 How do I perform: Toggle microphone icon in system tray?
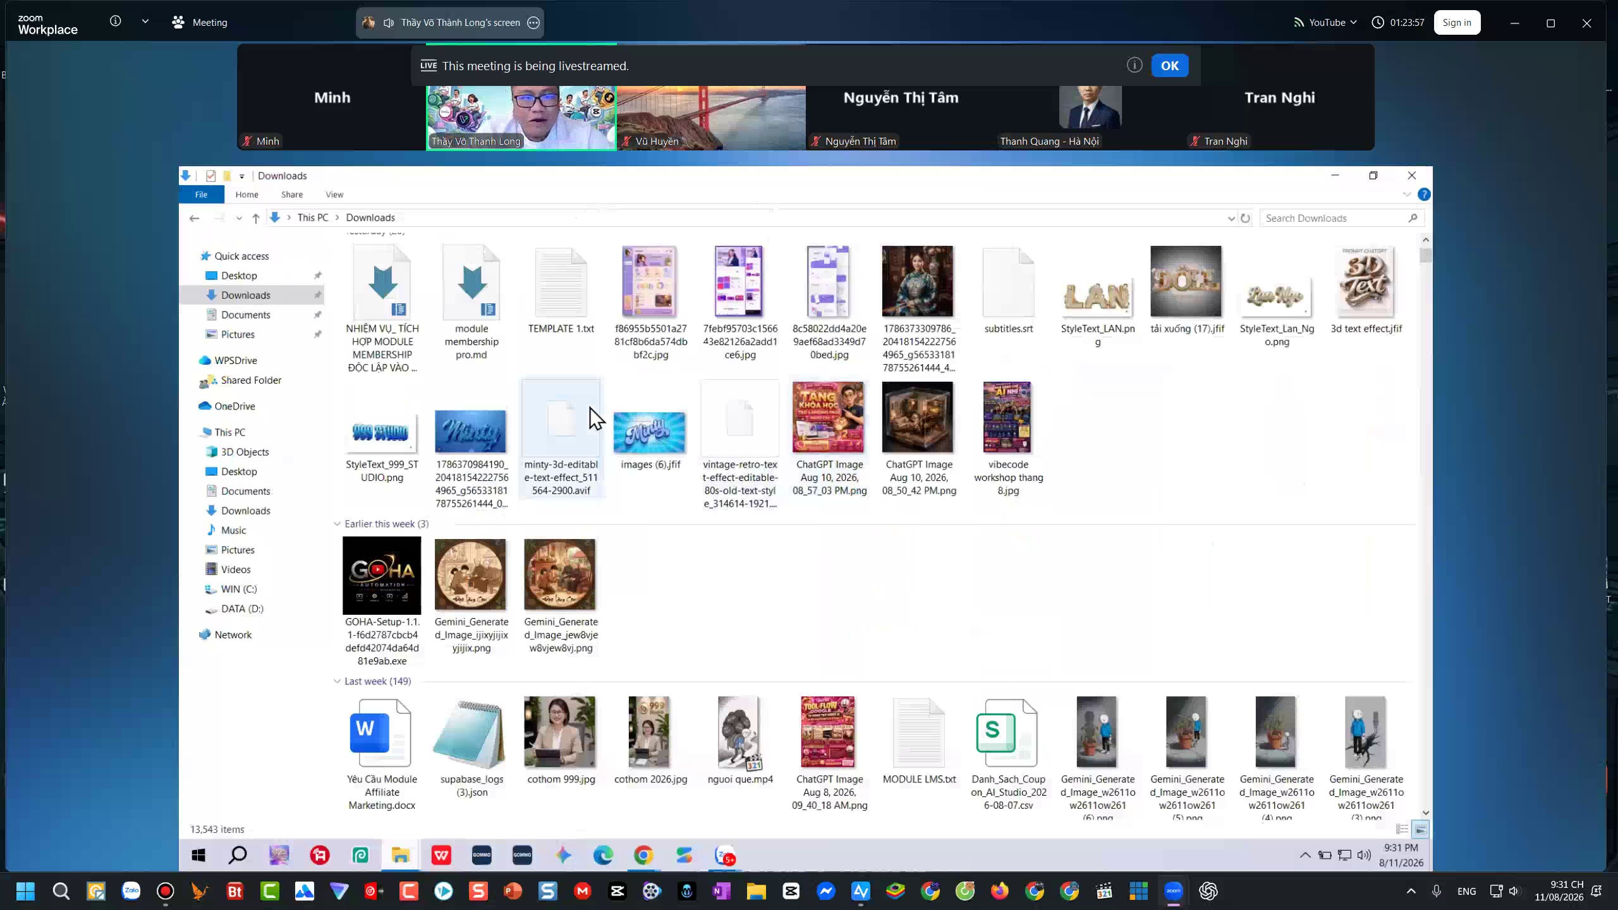point(1436,891)
